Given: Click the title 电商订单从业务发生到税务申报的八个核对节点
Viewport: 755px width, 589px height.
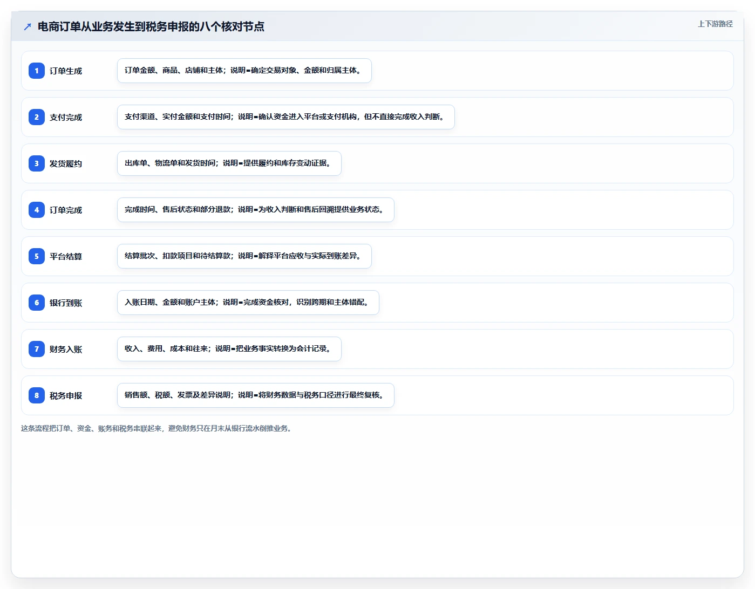Looking at the screenshot, I should point(151,26).
